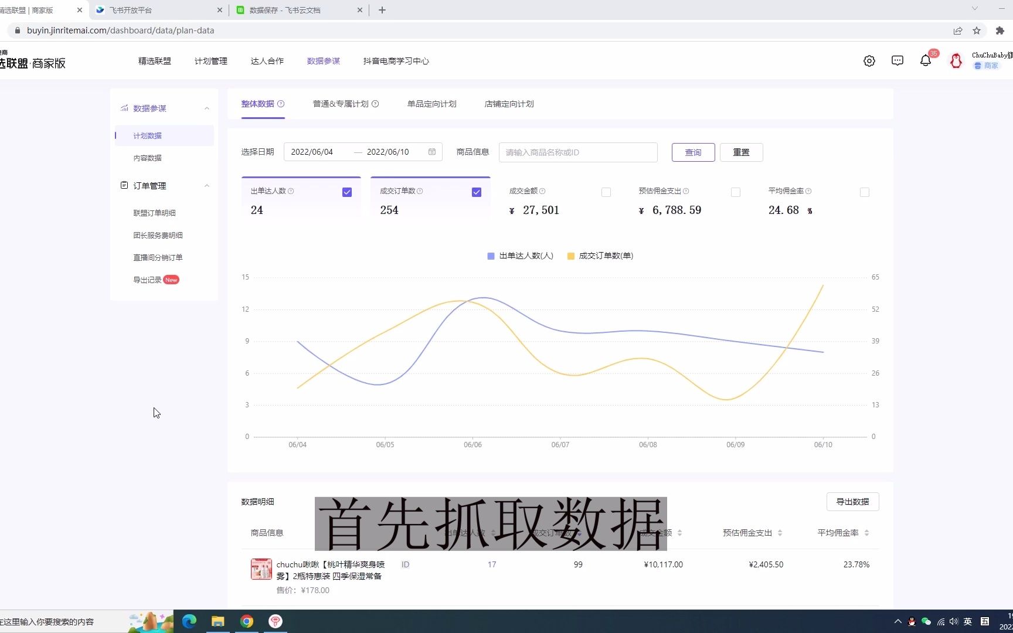The height and width of the screenshot is (633, 1013).
Task: Open new browser tab with plus
Action: click(382, 10)
